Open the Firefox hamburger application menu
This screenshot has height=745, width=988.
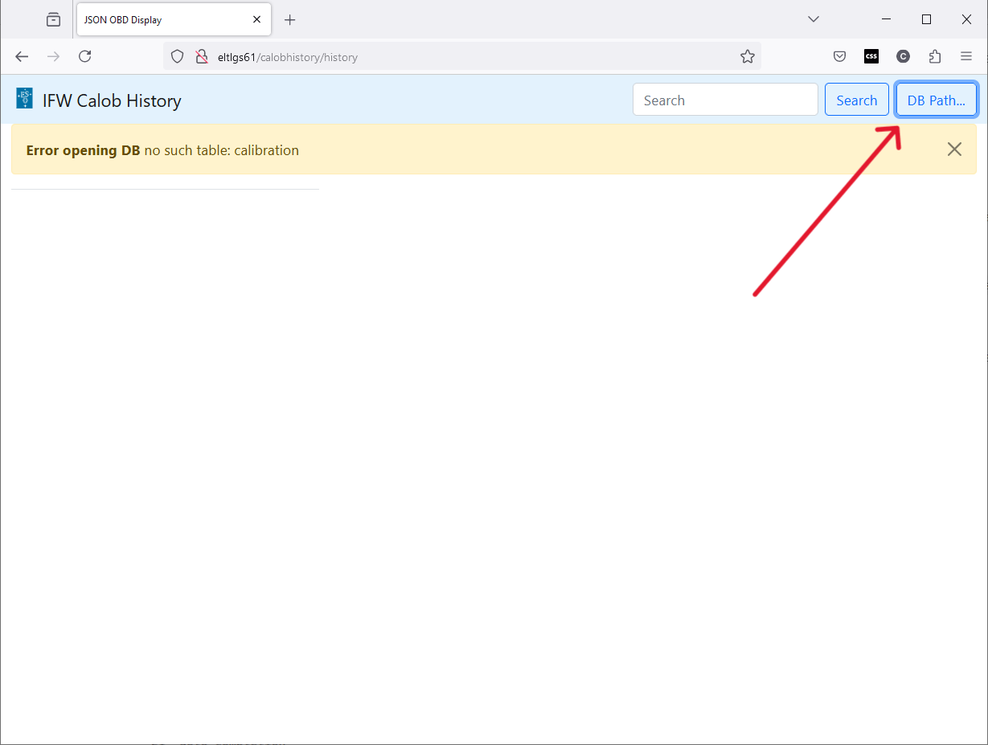click(x=966, y=56)
